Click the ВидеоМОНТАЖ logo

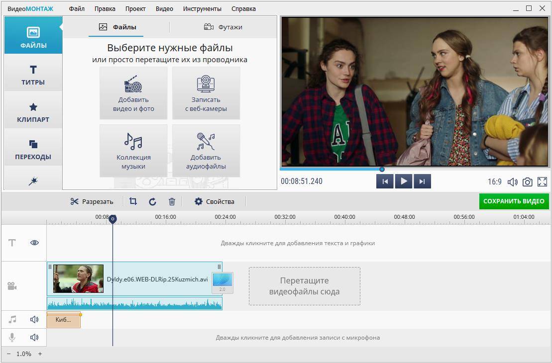[30, 9]
